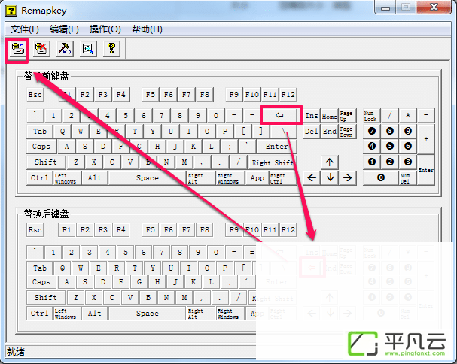The image size is (457, 364).
Task: Select the Left Windows key in 替换后键盘
Action: click(x=67, y=314)
